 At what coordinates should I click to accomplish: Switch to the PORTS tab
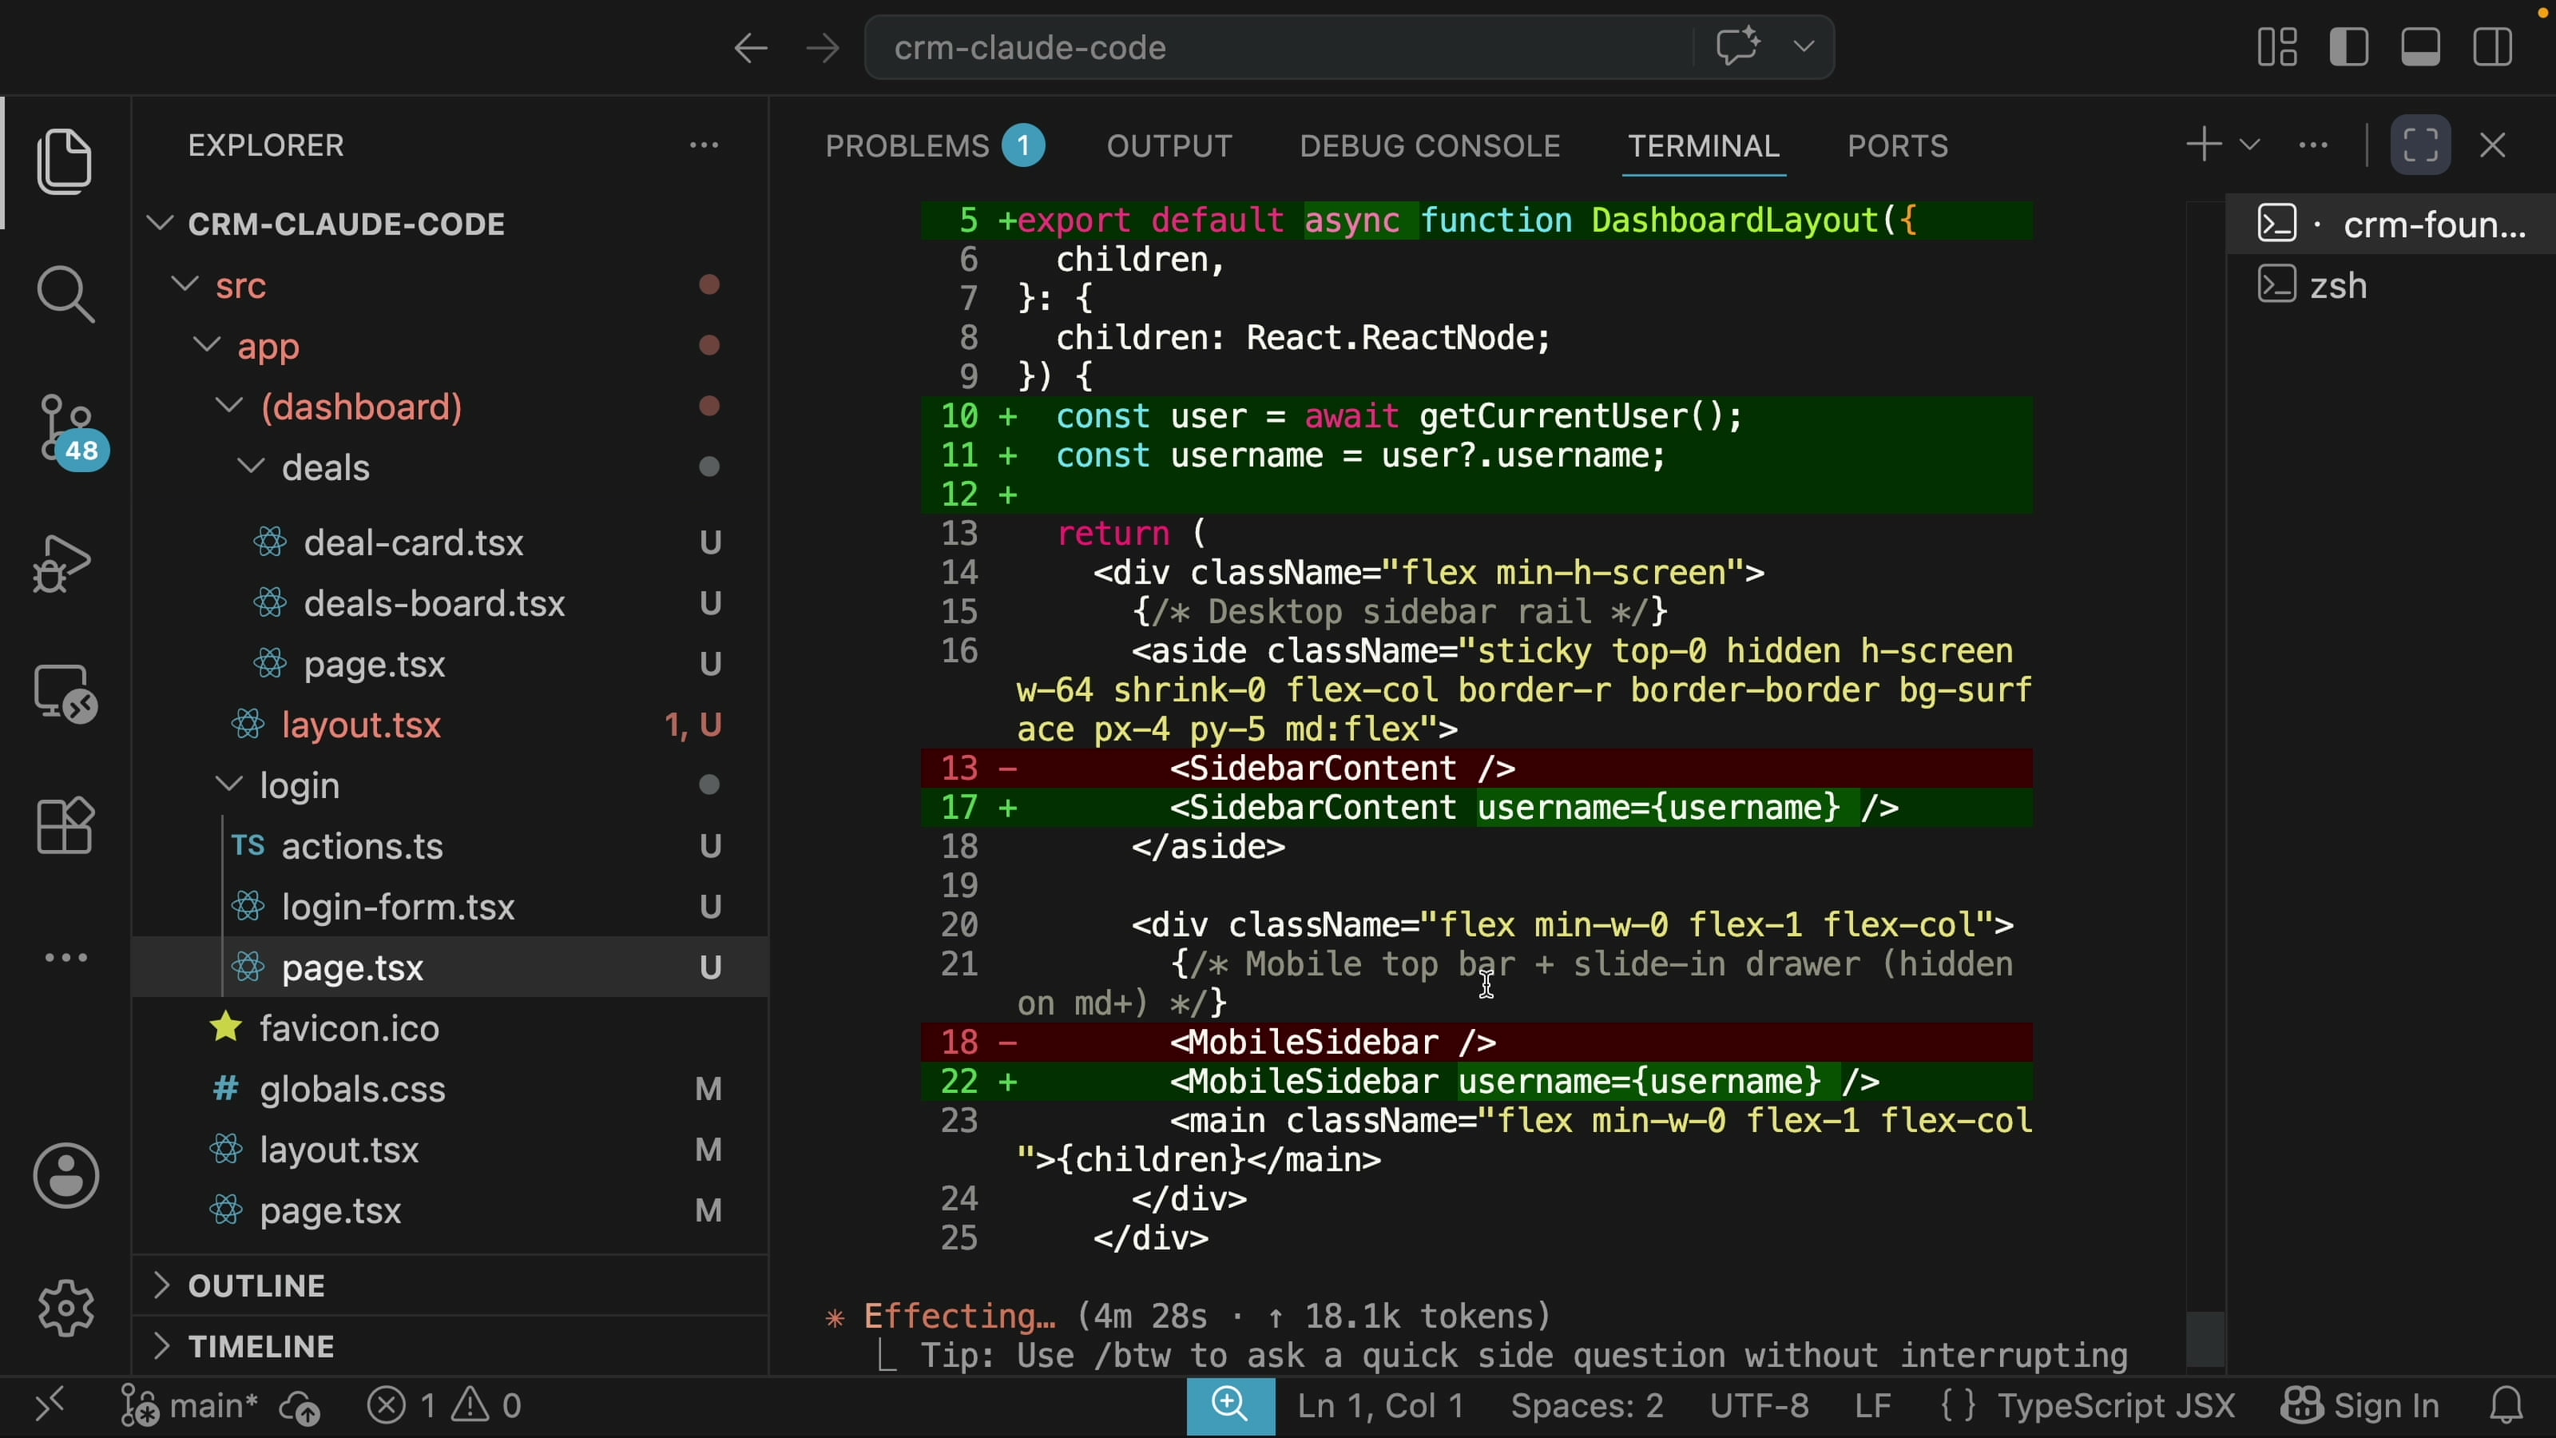click(x=1897, y=147)
